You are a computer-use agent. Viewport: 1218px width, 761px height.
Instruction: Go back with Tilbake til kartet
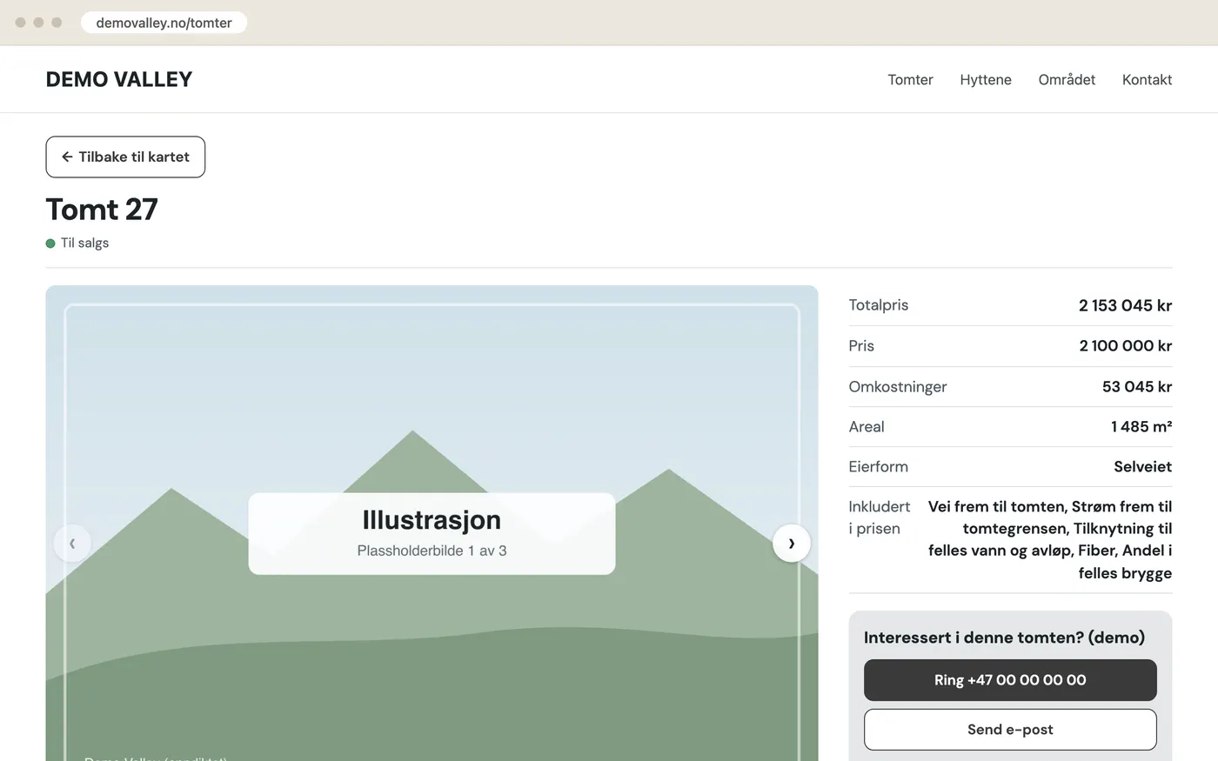[x=125, y=157]
